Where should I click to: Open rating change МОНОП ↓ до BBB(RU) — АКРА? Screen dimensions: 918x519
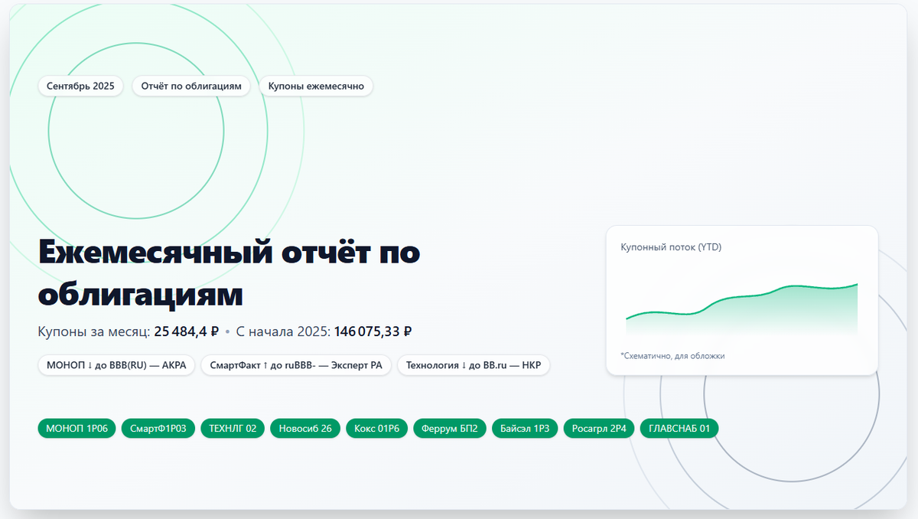pyautogui.click(x=116, y=365)
